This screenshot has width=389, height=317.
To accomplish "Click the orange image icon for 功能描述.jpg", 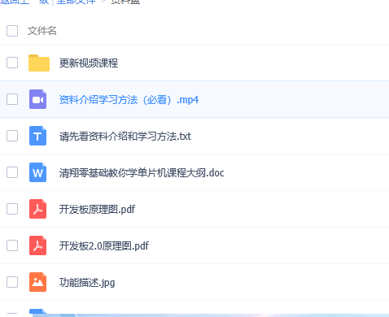I will pyautogui.click(x=37, y=282).
